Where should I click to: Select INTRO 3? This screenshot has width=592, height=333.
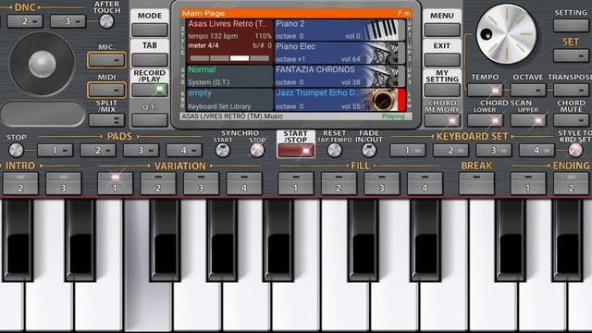(x=64, y=183)
